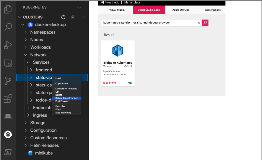Open Run and Debug view
The image size is (262, 160).
[8, 45]
